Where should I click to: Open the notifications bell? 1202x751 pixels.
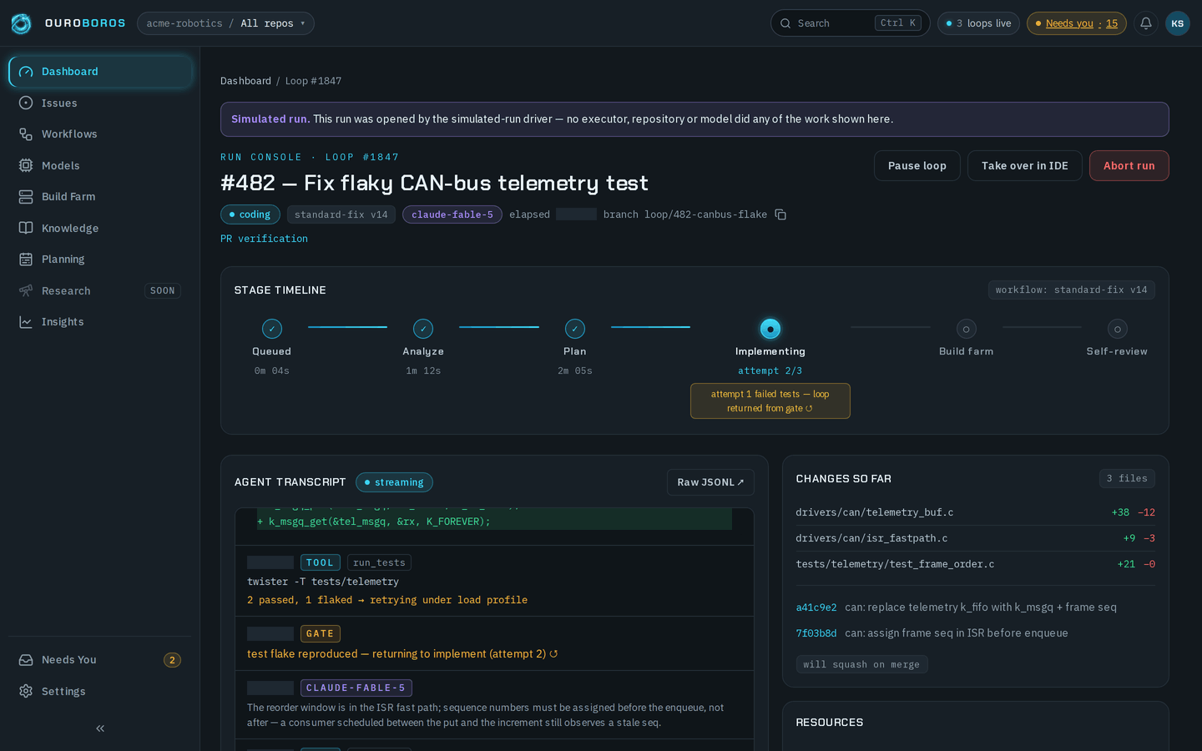click(1146, 23)
